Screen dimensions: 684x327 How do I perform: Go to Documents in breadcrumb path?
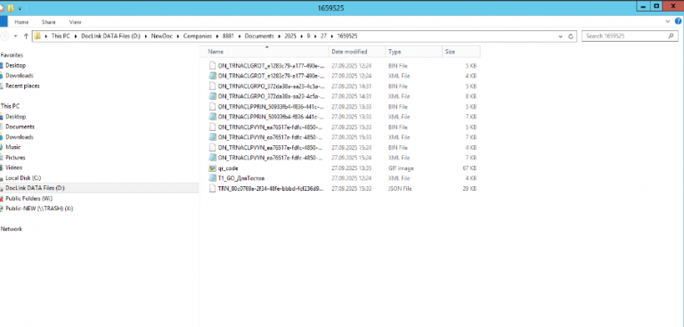(x=259, y=37)
